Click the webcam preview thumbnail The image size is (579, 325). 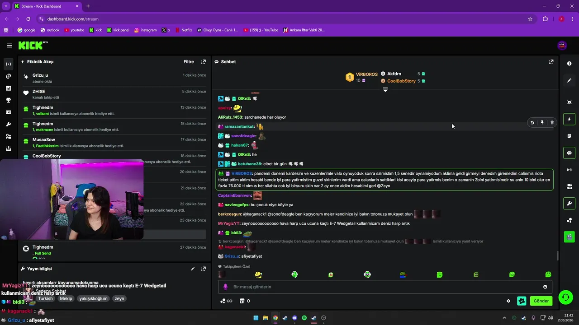click(72, 199)
